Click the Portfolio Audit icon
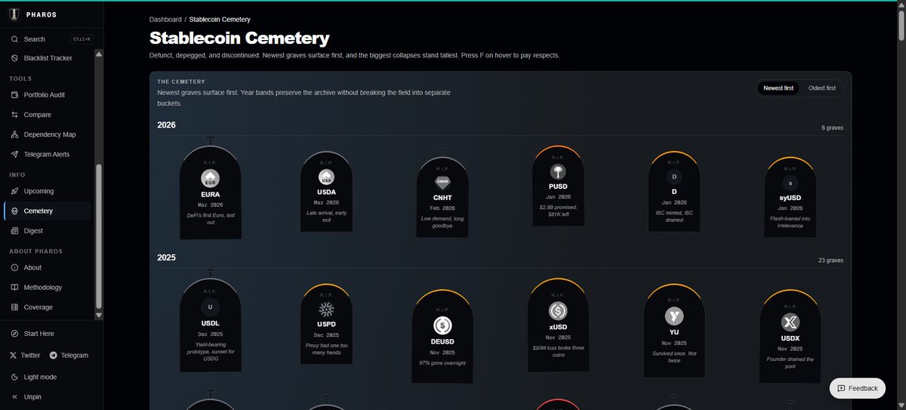906x410 pixels. [15, 95]
